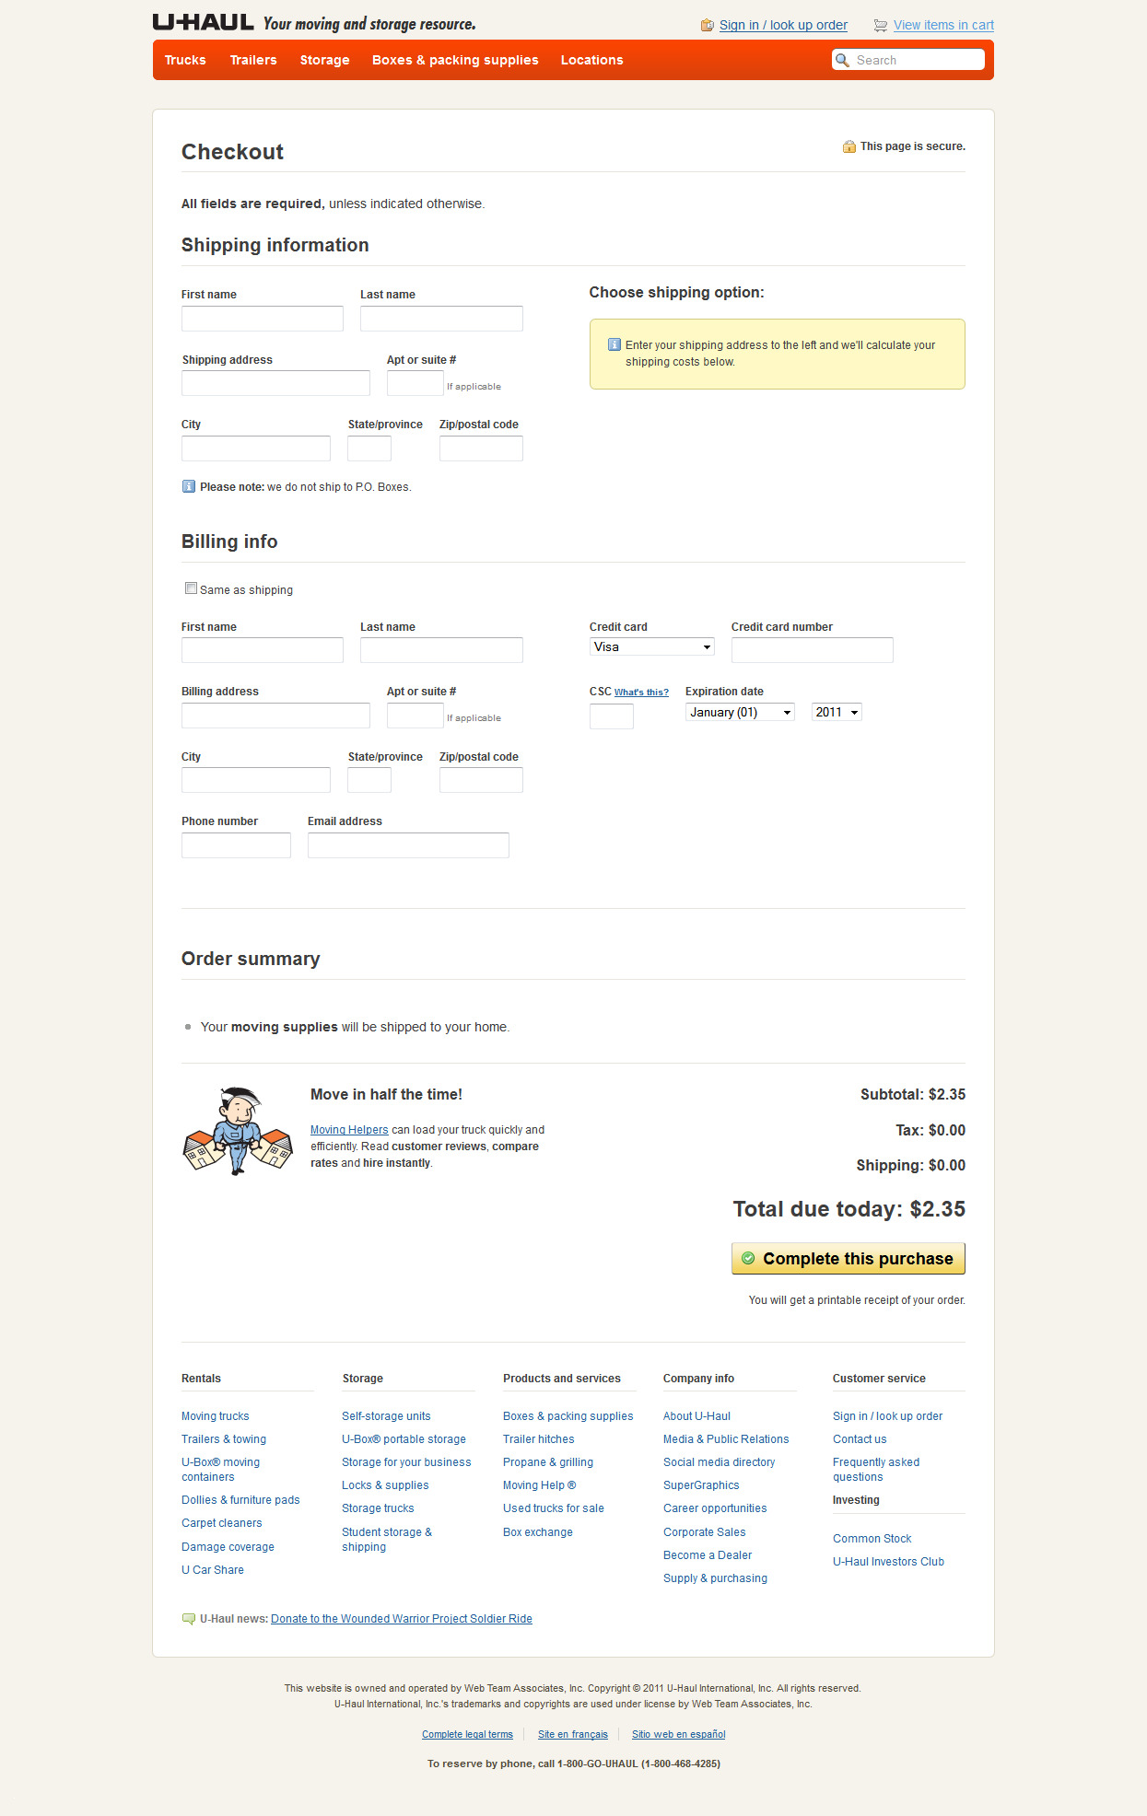This screenshot has width=1147, height=1816.
Task: Open Sign in / look up order link at top
Action: tap(783, 25)
